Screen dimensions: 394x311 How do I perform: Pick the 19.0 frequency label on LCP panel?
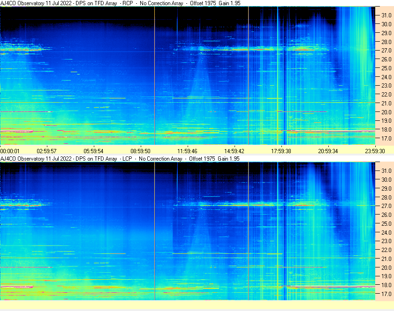point(386,276)
